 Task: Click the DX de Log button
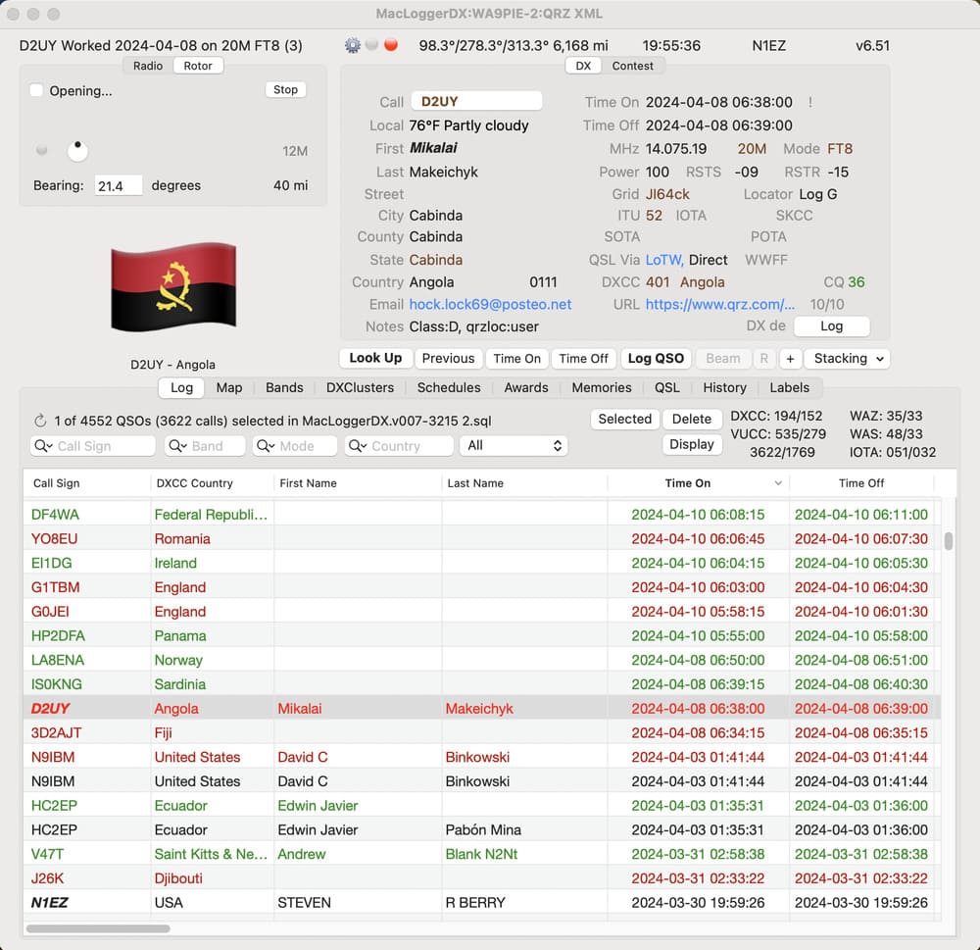[831, 325]
